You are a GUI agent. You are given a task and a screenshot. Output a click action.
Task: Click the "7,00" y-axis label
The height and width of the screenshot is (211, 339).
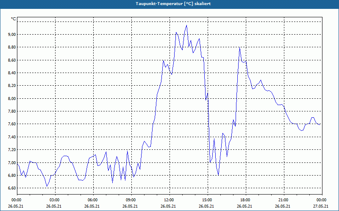[12, 162]
